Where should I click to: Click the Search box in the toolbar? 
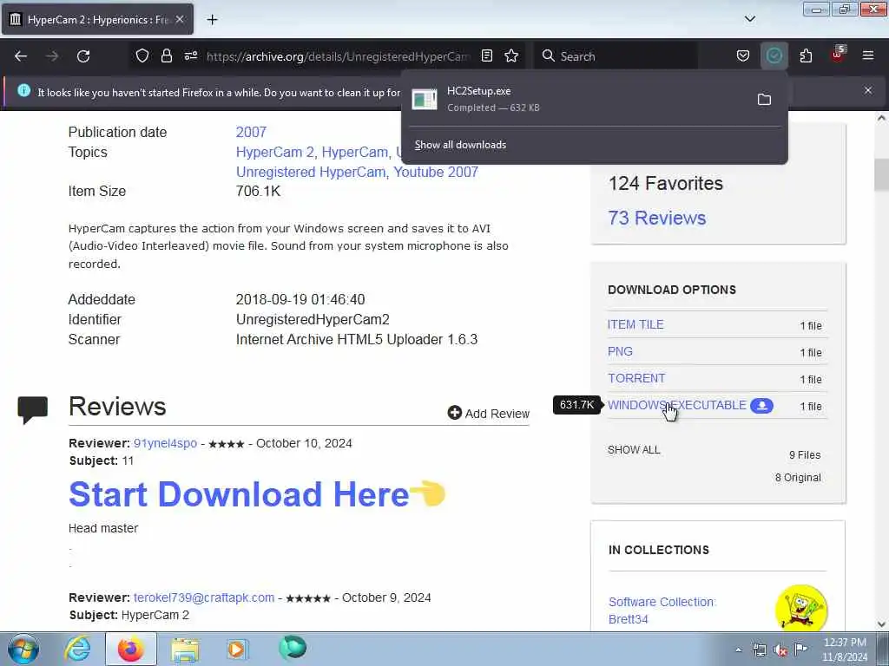(x=616, y=56)
